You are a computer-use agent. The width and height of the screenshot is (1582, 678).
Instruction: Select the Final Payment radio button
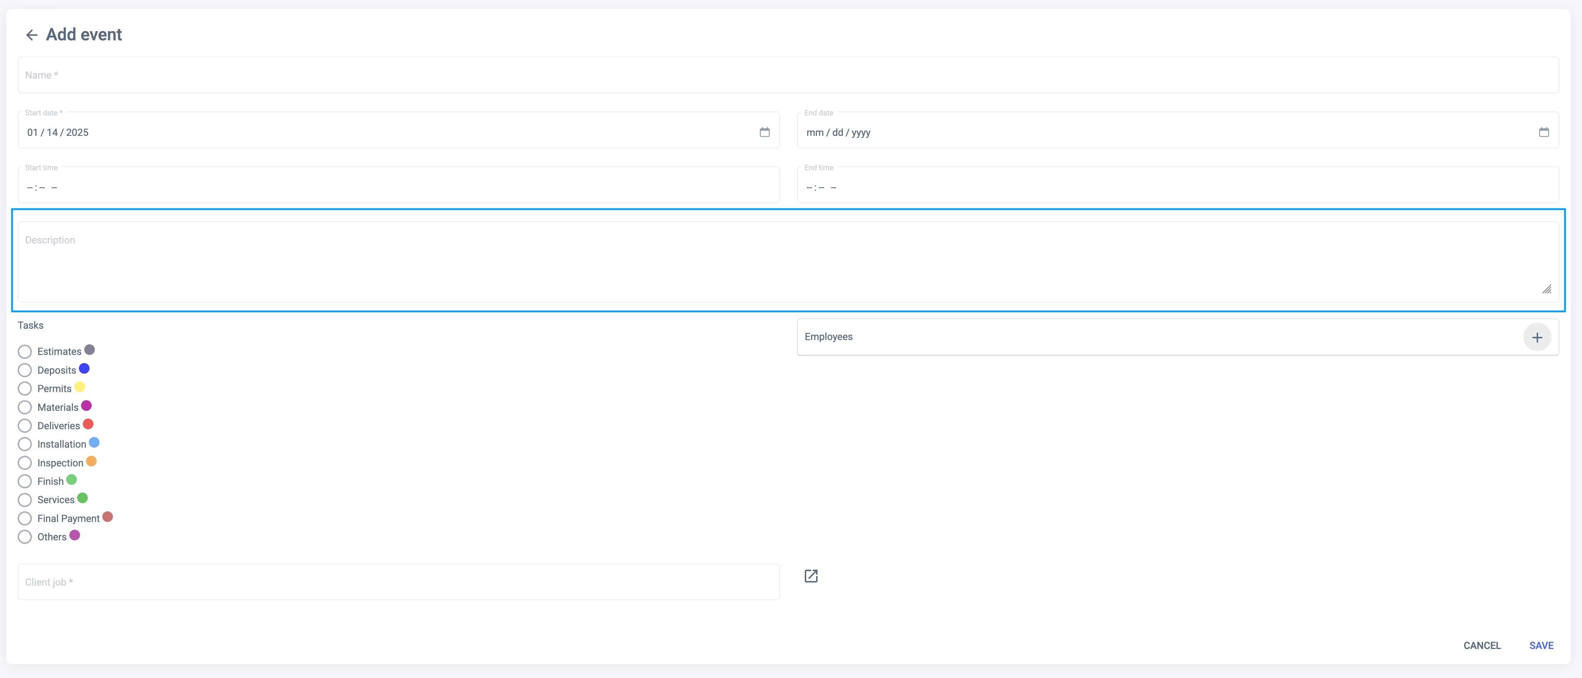point(24,518)
